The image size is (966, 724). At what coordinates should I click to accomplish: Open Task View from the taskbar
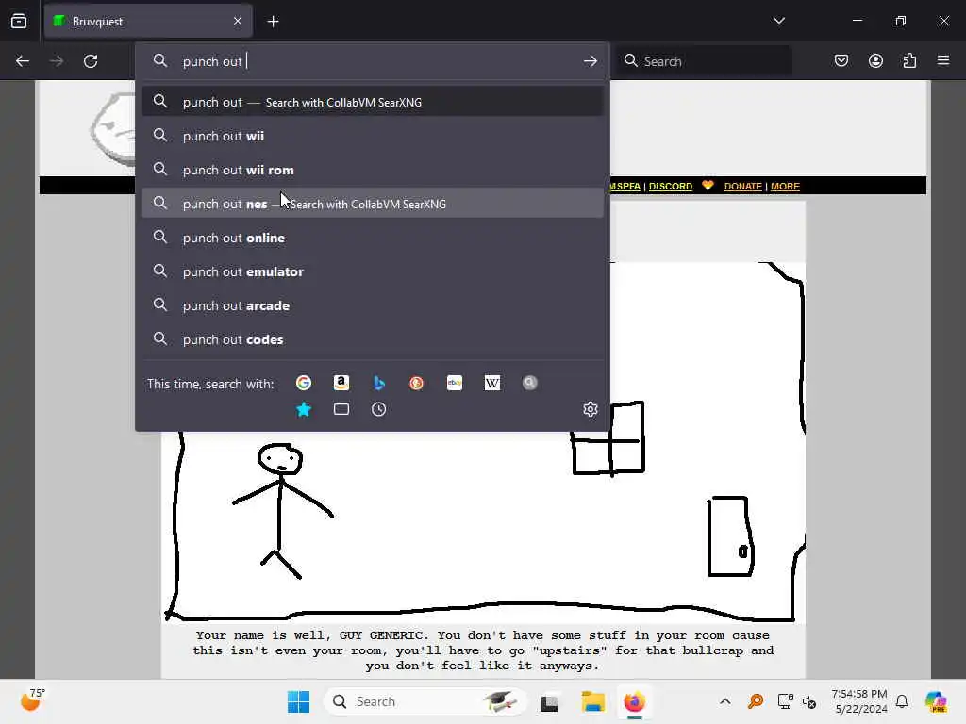coord(549,701)
